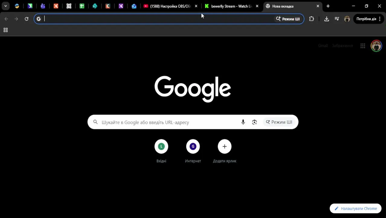Open the Gmail link

pos(323,46)
